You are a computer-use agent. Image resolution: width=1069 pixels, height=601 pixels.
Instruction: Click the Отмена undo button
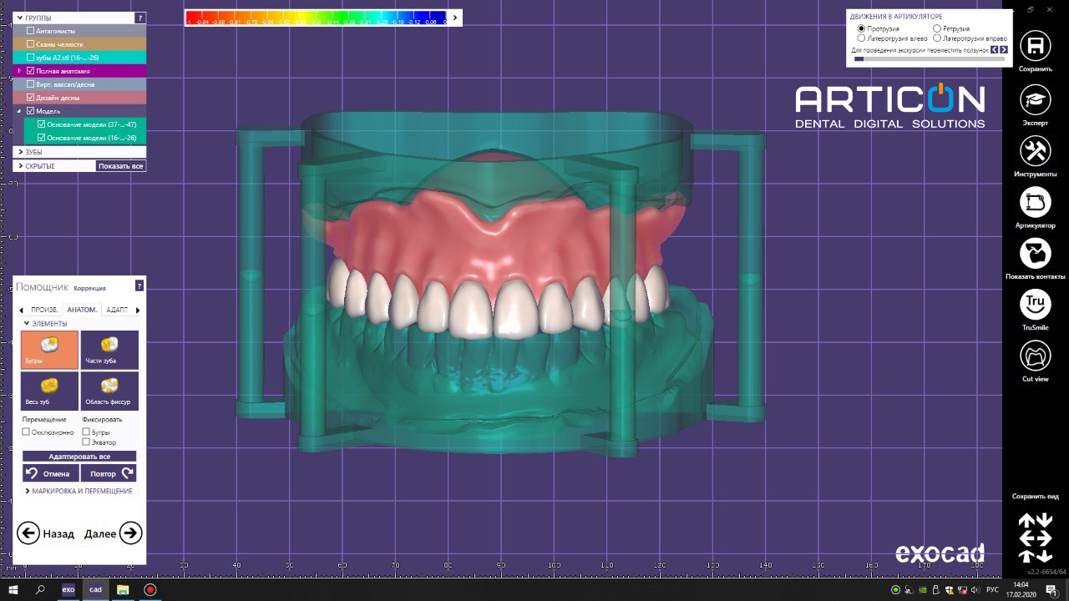tap(50, 473)
